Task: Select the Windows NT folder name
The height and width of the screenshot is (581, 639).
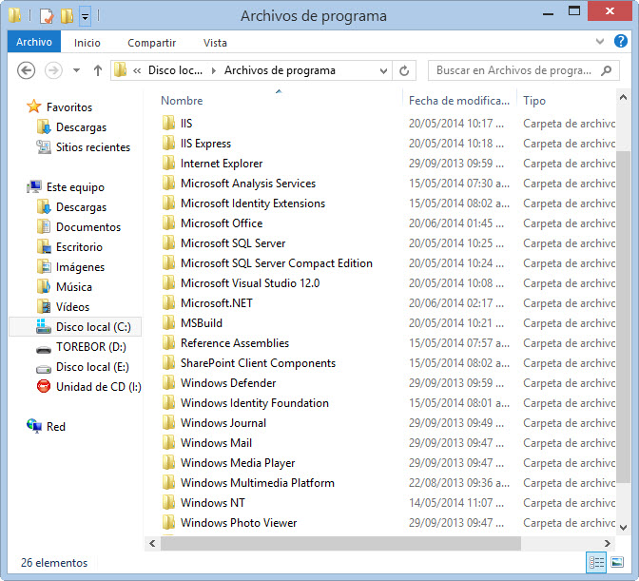Action: [213, 503]
